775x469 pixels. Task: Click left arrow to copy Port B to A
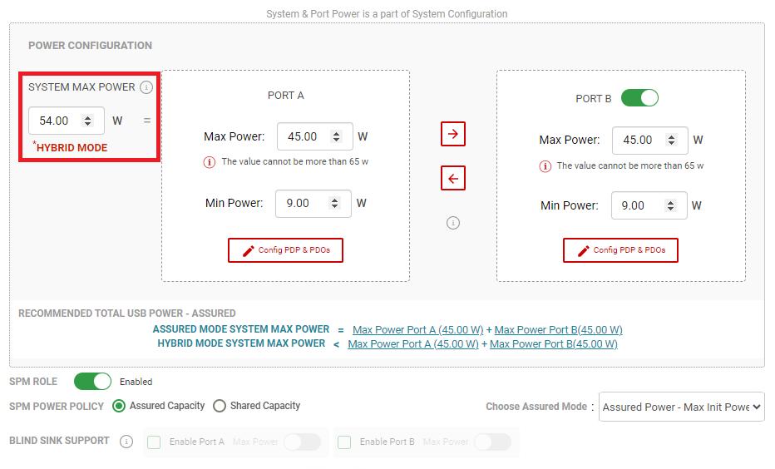(453, 178)
